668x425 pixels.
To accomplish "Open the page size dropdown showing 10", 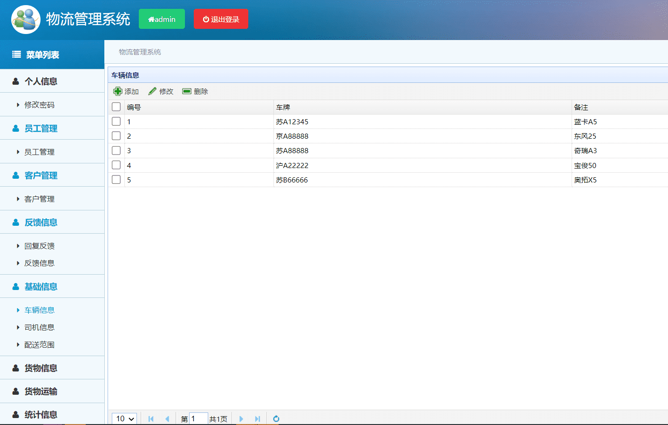I will coord(124,418).
